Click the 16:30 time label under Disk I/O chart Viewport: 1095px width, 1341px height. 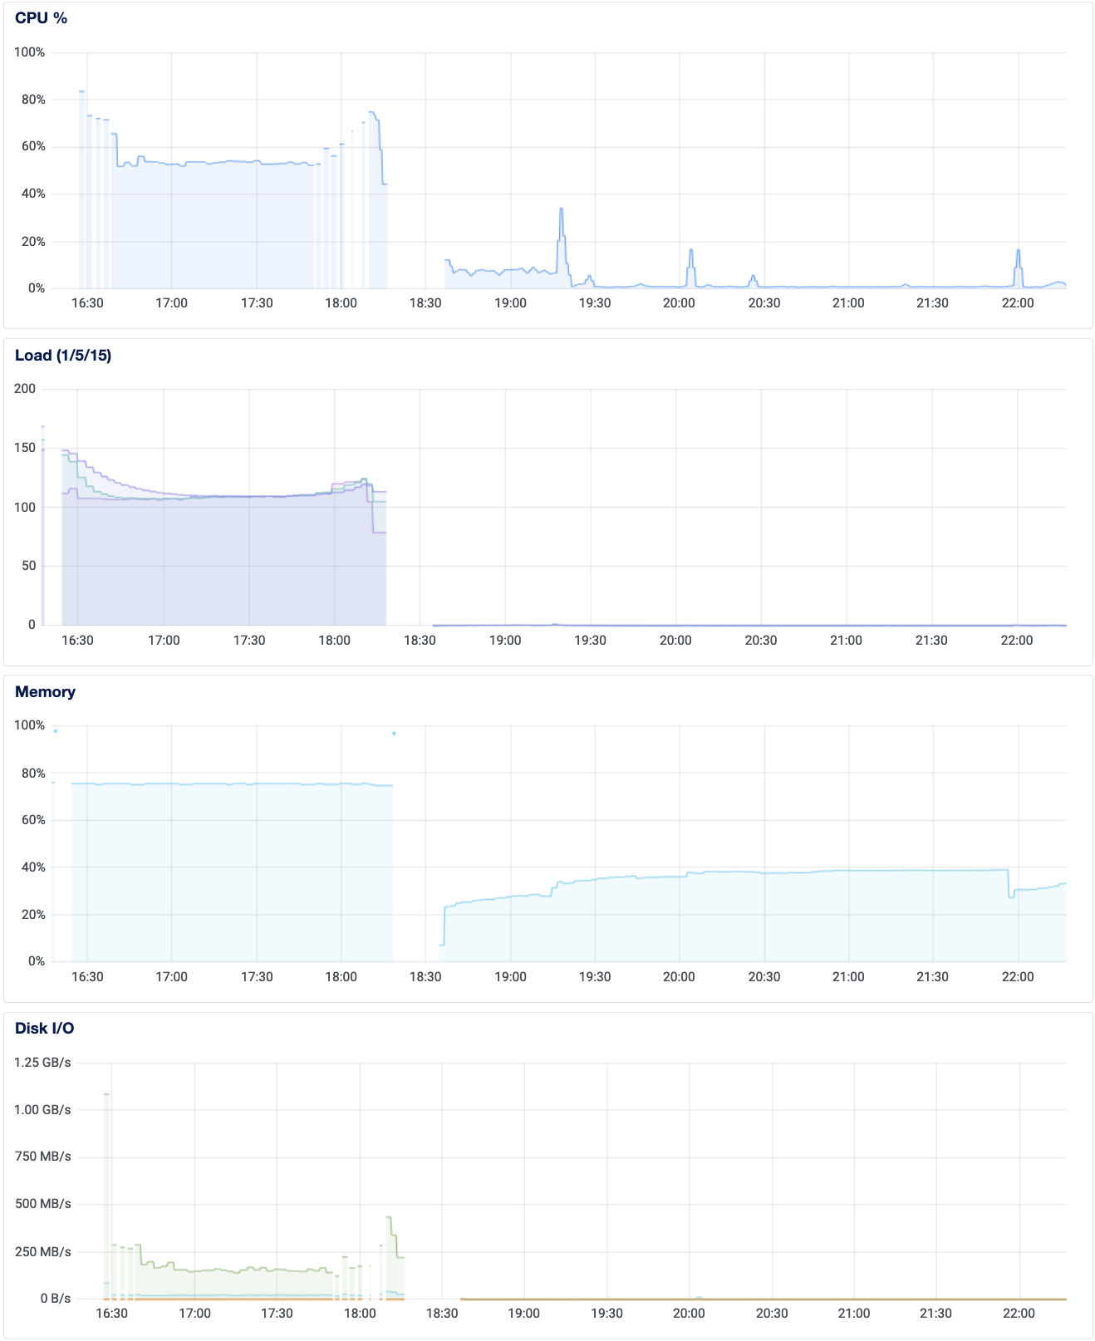coord(111,1314)
